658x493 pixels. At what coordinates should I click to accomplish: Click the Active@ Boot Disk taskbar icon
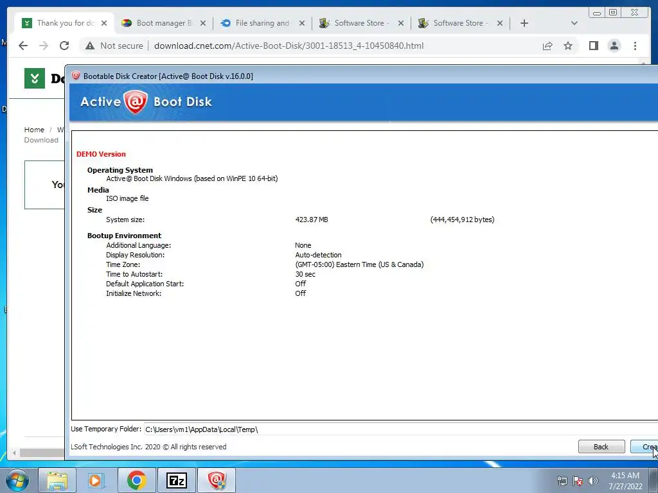(217, 480)
